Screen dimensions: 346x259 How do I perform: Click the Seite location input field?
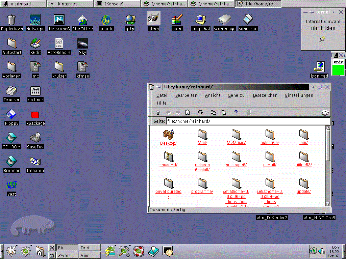[248, 121]
